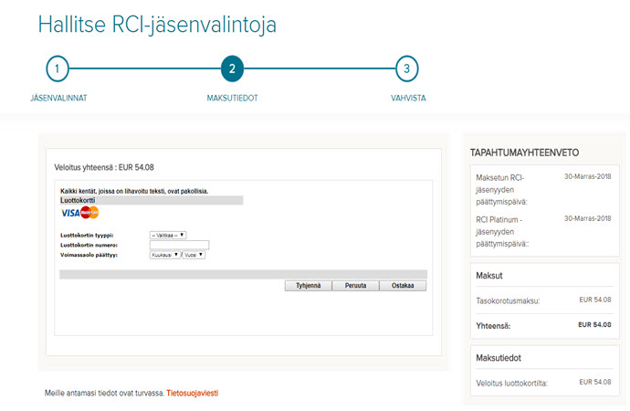Image resolution: width=630 pixels, height=411 pixels.
Task: Jump to step 3 circle Vahvista
Action: [x=407, y=68]
